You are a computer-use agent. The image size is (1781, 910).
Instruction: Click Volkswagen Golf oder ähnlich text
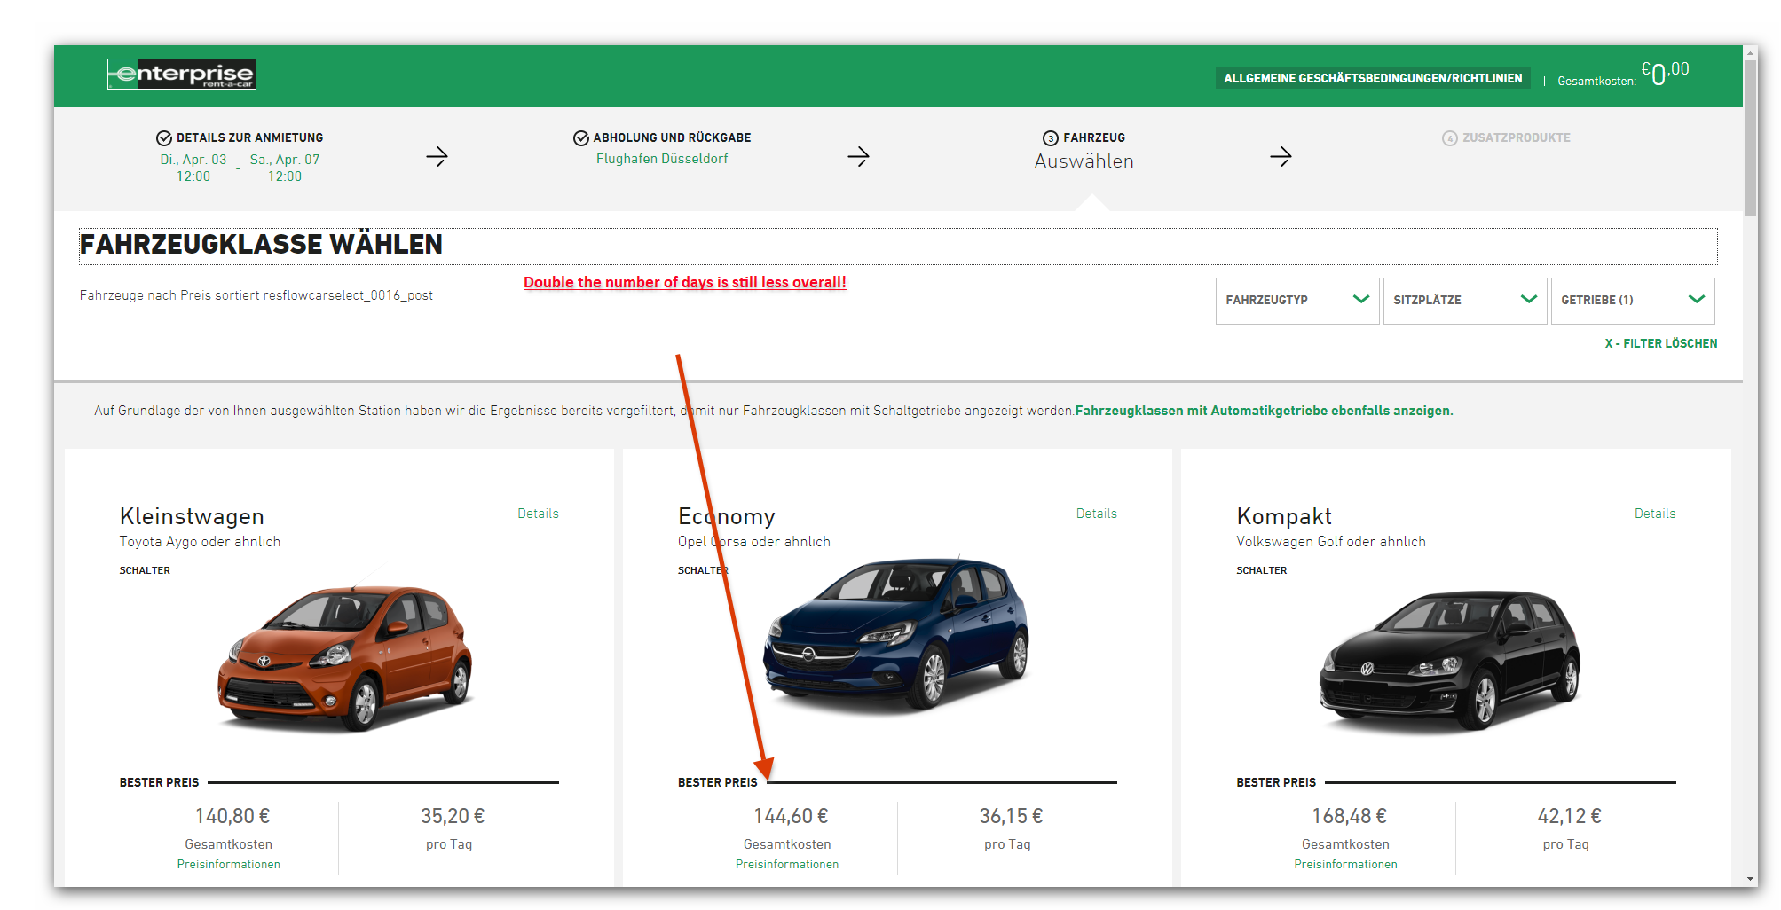pos(1331,542)
